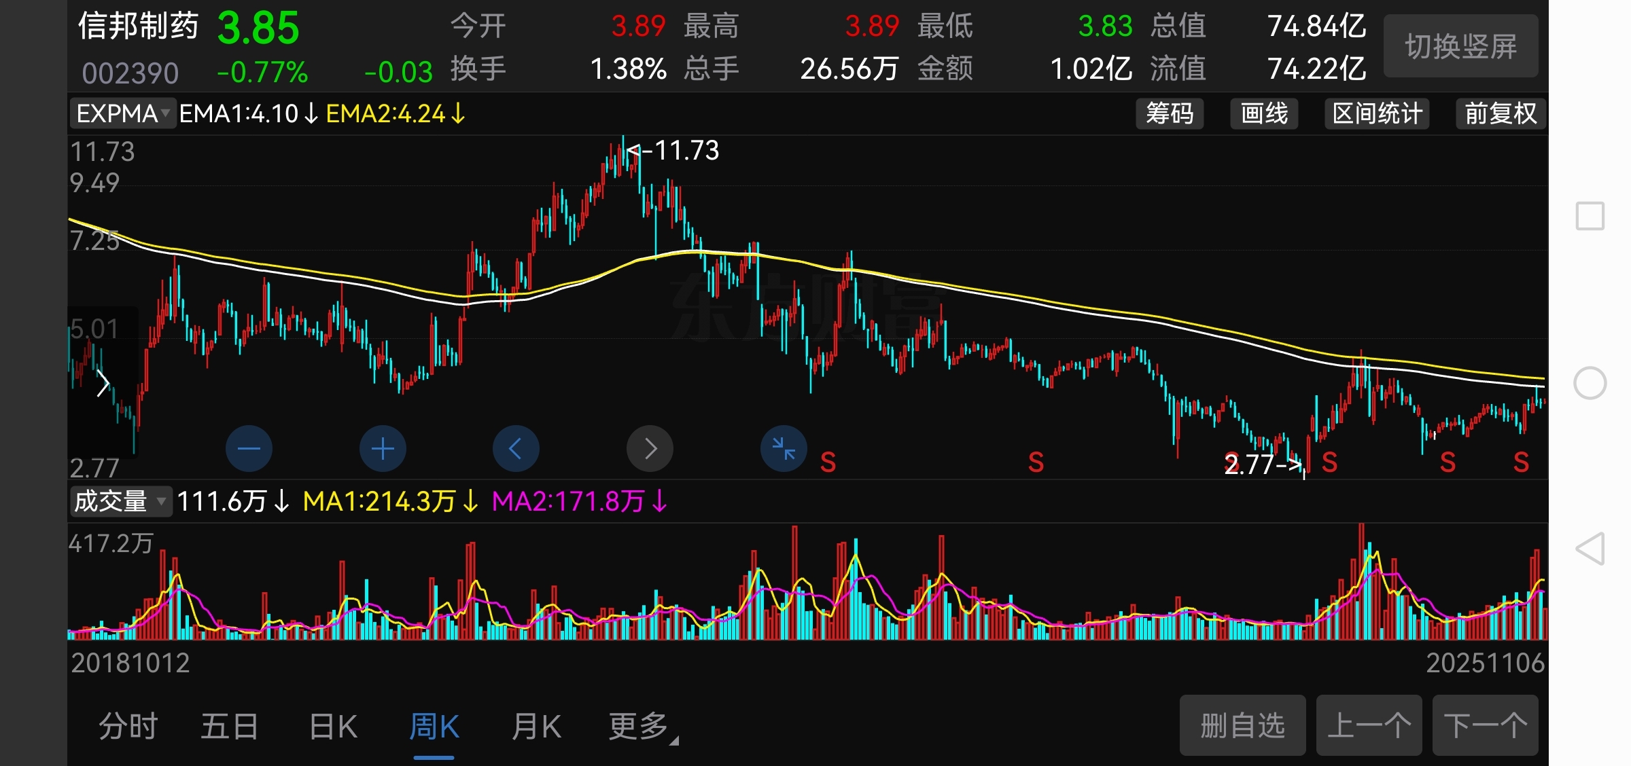The height and width of the screenshot is (766, 1631).
Task: Go to next stock with 下一个
Action: (x=1485, y=725)
